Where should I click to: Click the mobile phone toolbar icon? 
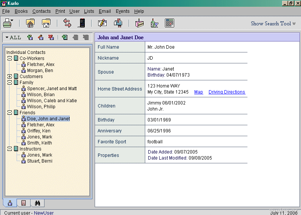(x=81, y=23)
